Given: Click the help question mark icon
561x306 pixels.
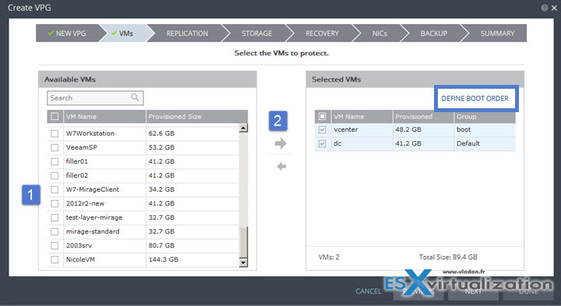Looking at the screenshot, I should pyautogui.click(x=545, y=8).
